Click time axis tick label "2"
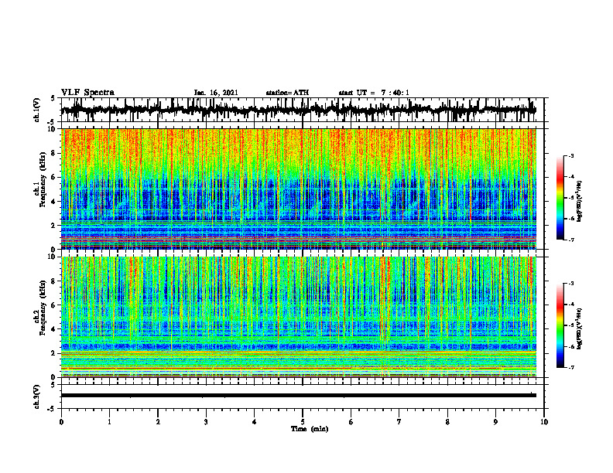 coord(158,422)
